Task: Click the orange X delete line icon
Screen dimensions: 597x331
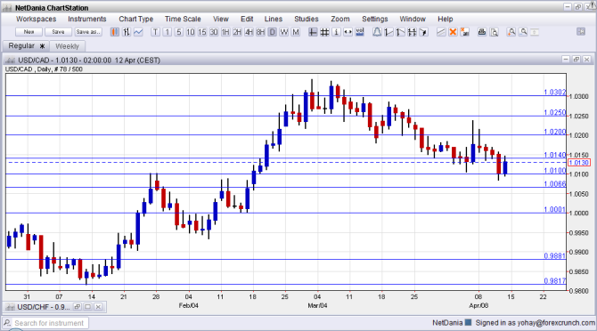Action: point(453,32)
